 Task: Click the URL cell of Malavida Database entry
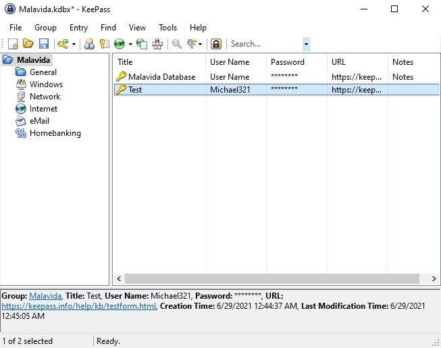(x=357, y=77)
